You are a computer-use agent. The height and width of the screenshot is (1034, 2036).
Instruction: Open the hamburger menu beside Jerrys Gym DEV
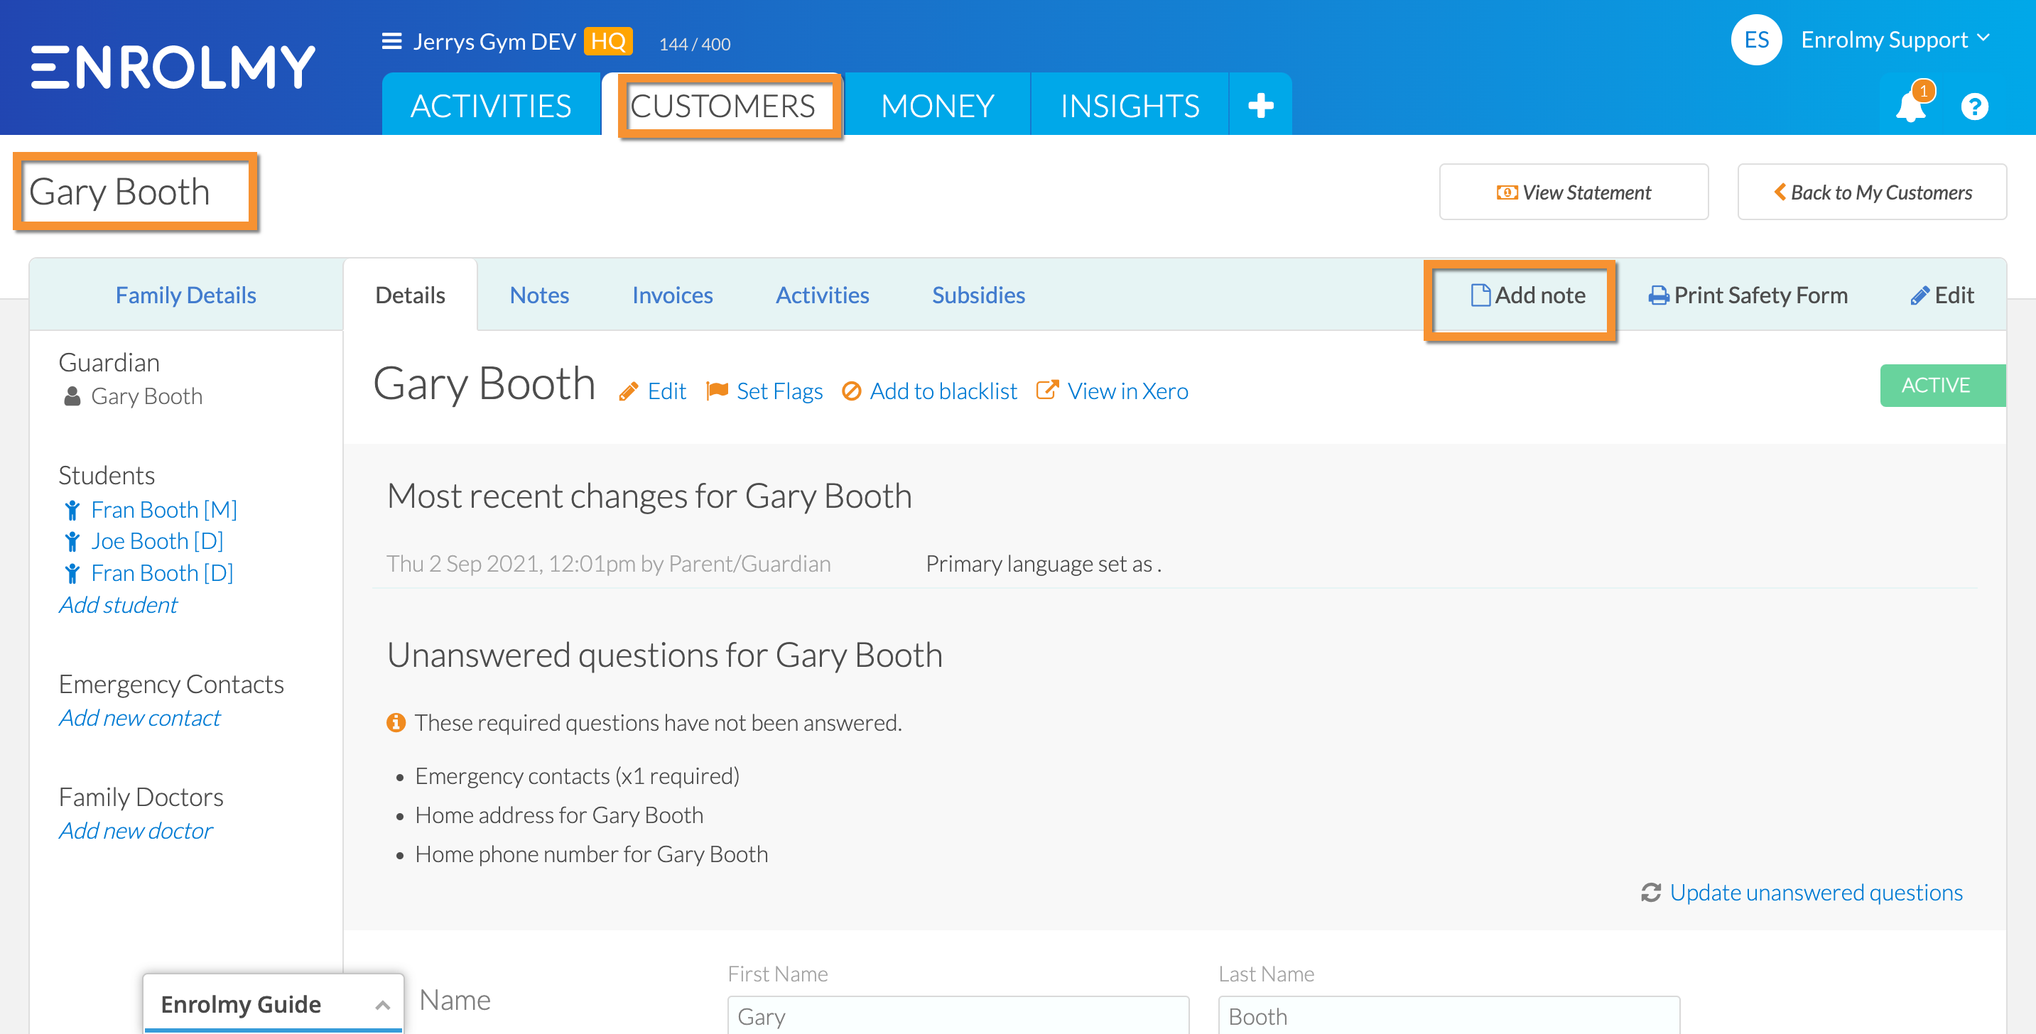[x=392, y=41]
